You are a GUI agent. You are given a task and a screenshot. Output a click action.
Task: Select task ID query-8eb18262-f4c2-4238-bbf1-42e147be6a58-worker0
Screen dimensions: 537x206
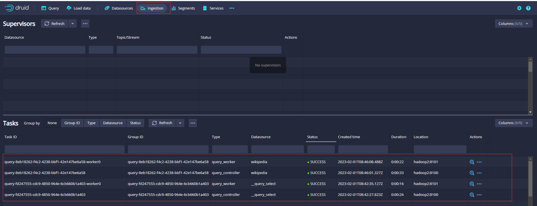click(x=52, y=162)
